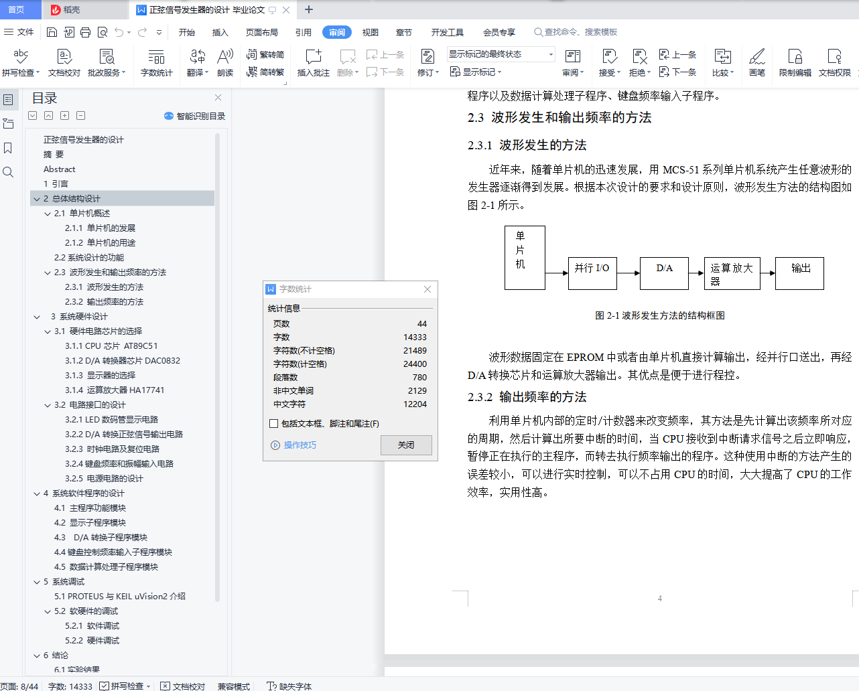The height and width of the screenshot is (691, 859).
Task: Tick the 包括文本框、脚注和尾注 checkbox
Action: [273, 423]
